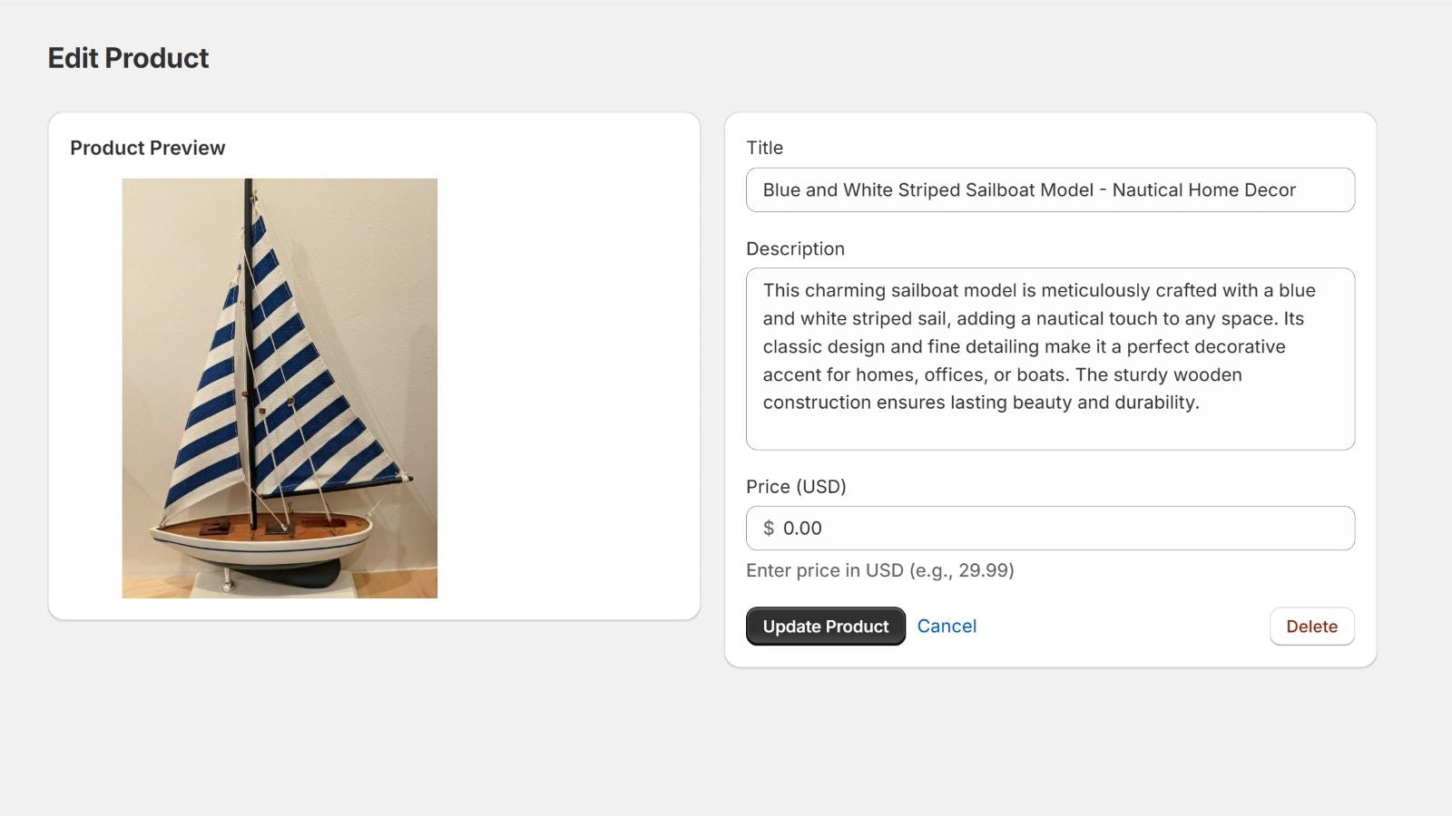Click the dollar sign in price field

click(769, 529)
